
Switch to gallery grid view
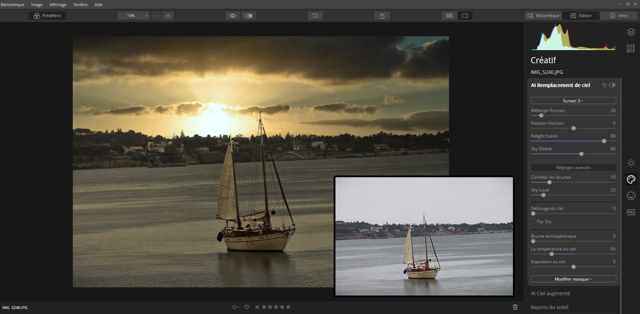pos(449,16)
